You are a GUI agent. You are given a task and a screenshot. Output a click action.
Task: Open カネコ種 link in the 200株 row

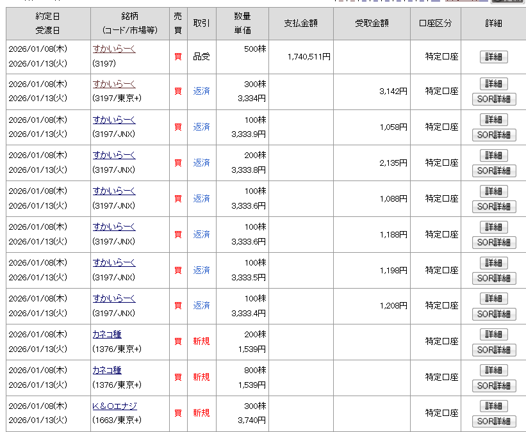[107, 335]
